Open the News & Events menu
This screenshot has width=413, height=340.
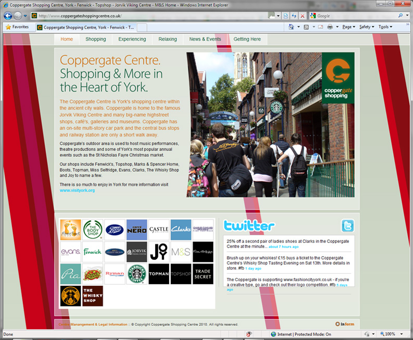tap(205, 39)
